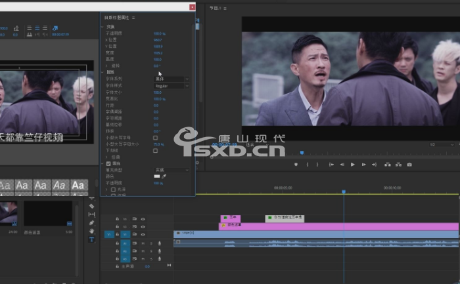The height and width of the screenshot is (284, 460).
Task: Click left-align text icon in title toolbar
Action: (x=30, y=28)
